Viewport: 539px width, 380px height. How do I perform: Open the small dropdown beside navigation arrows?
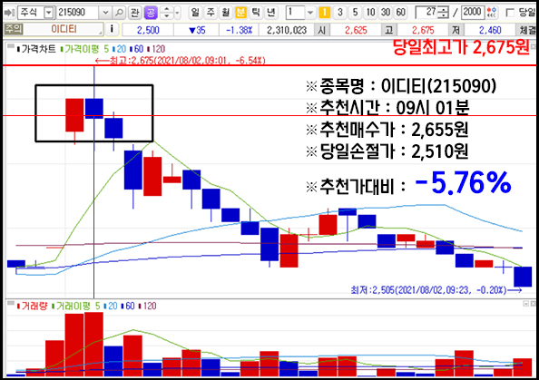(177, 13)
